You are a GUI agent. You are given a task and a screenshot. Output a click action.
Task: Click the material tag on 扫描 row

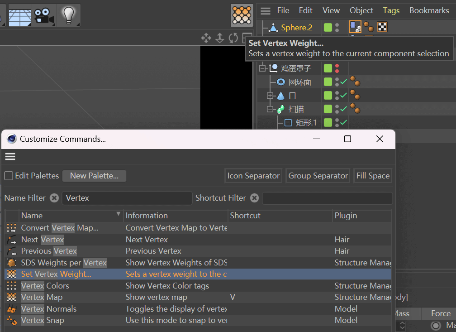pos(355,108)
